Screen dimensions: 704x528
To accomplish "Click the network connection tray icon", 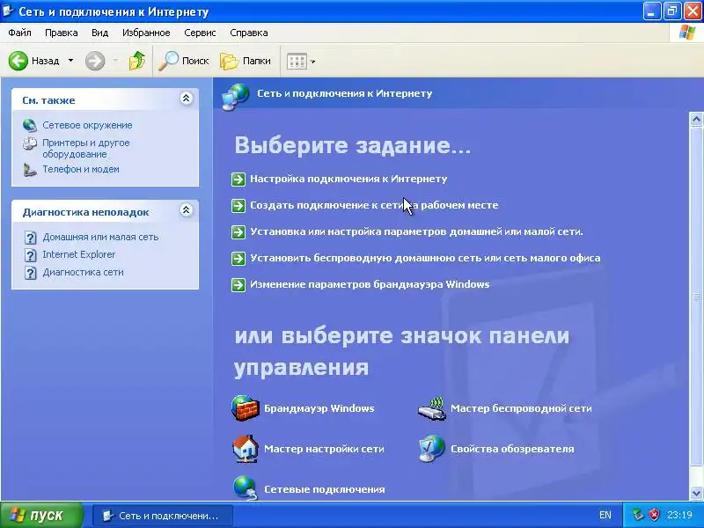I will pyautogui.click(x=638, y=515).
